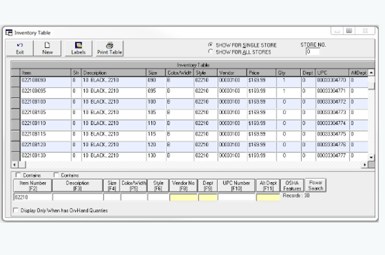
Task: Click the Size [F4] button
Action: tap(112, 185)
